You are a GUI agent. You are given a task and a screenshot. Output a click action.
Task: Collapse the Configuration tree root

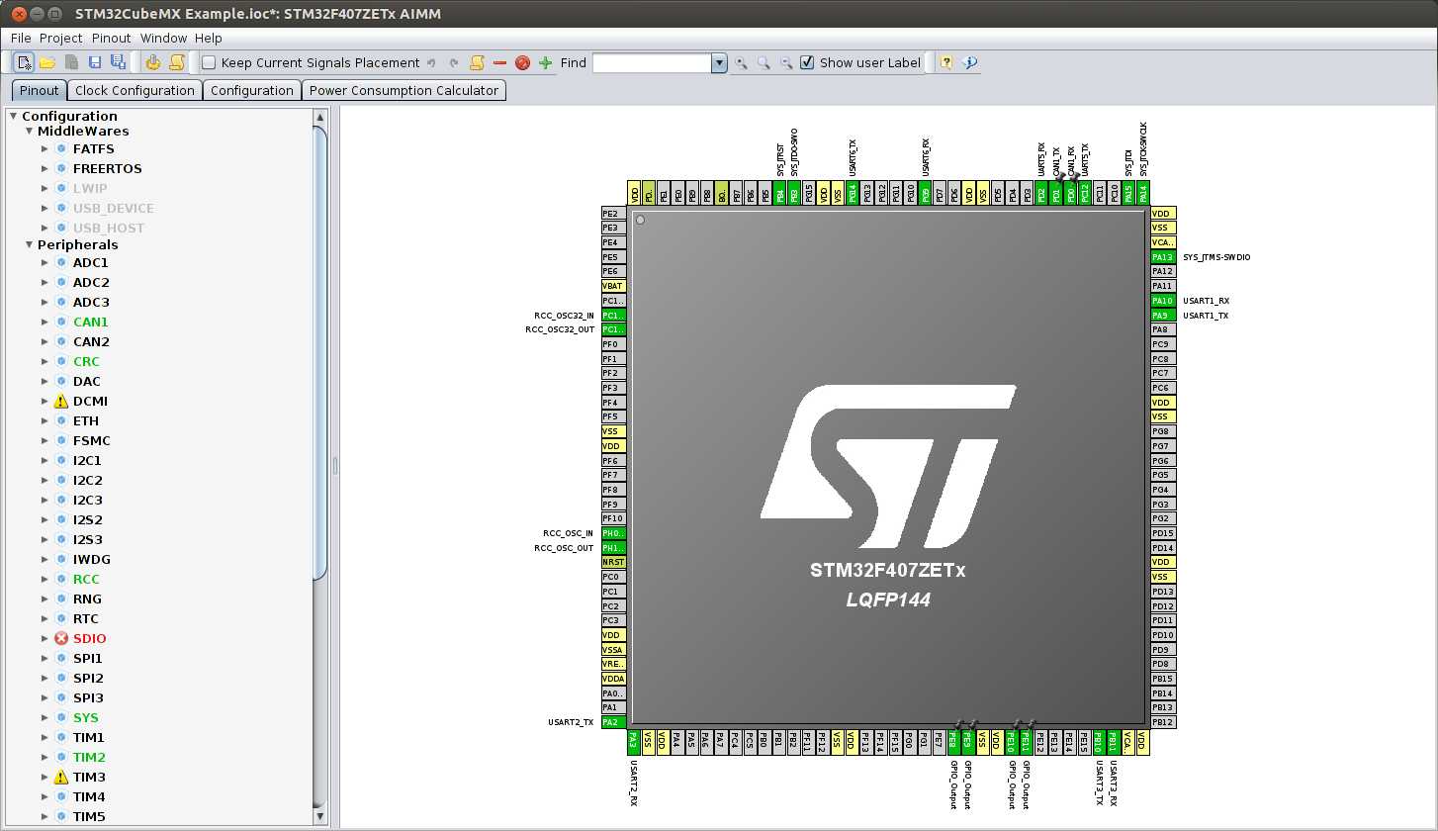13,116
